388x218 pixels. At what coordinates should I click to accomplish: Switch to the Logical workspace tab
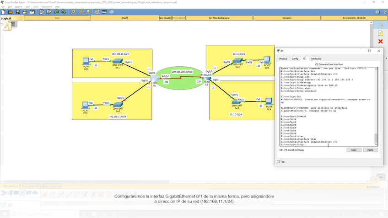[x=6, y=18]
